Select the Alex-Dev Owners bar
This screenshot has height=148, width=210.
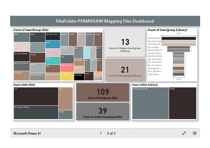(x=179, y=41)
